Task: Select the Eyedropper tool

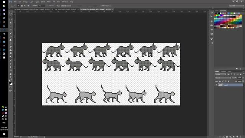Action: coord(10,30)
